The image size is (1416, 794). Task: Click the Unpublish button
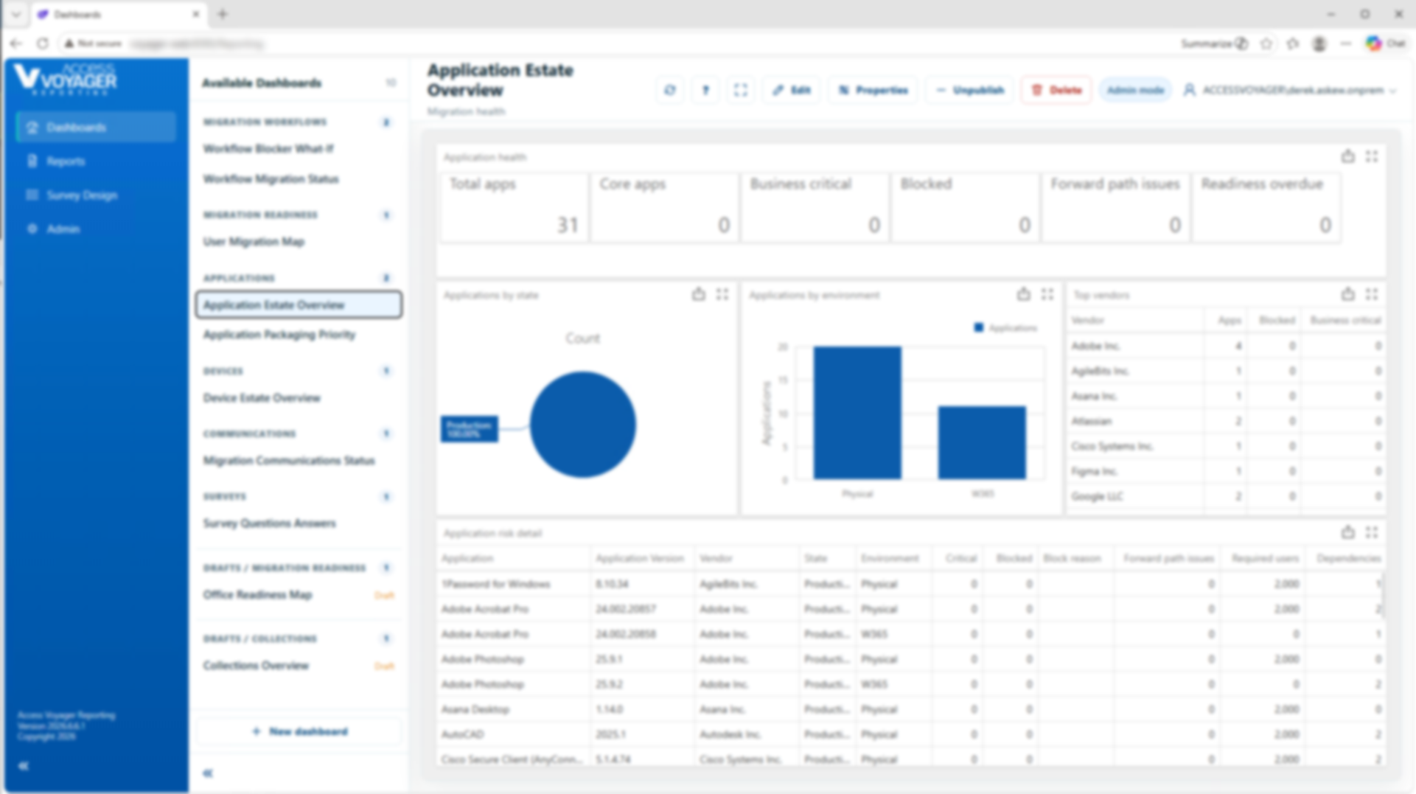point(969,90)
